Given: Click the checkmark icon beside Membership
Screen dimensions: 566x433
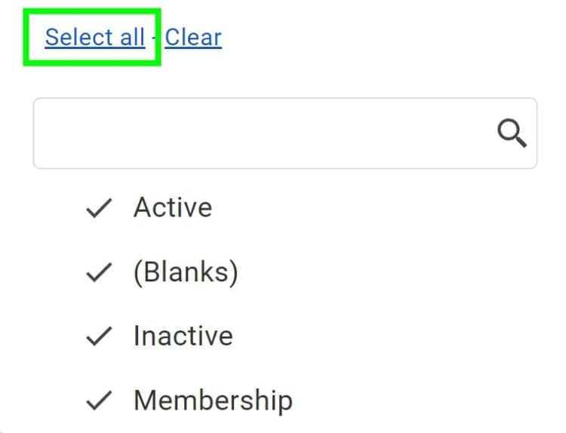Looking at the screenshot, I should pos(99,401).
